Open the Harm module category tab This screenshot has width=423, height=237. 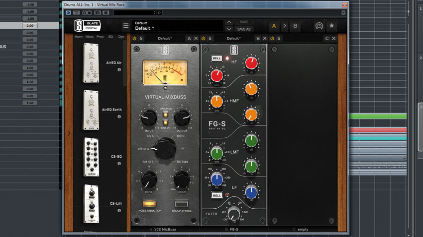click(79, 37)
